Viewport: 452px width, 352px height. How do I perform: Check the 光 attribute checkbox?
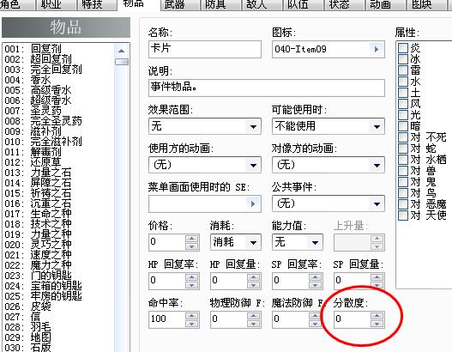[403, 115]
